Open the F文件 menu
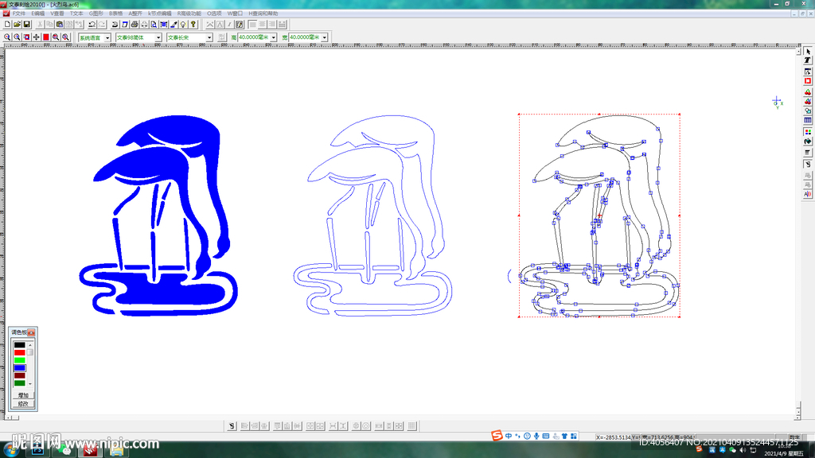The width and height of the screenshot is (815, 458). point(18,14)
